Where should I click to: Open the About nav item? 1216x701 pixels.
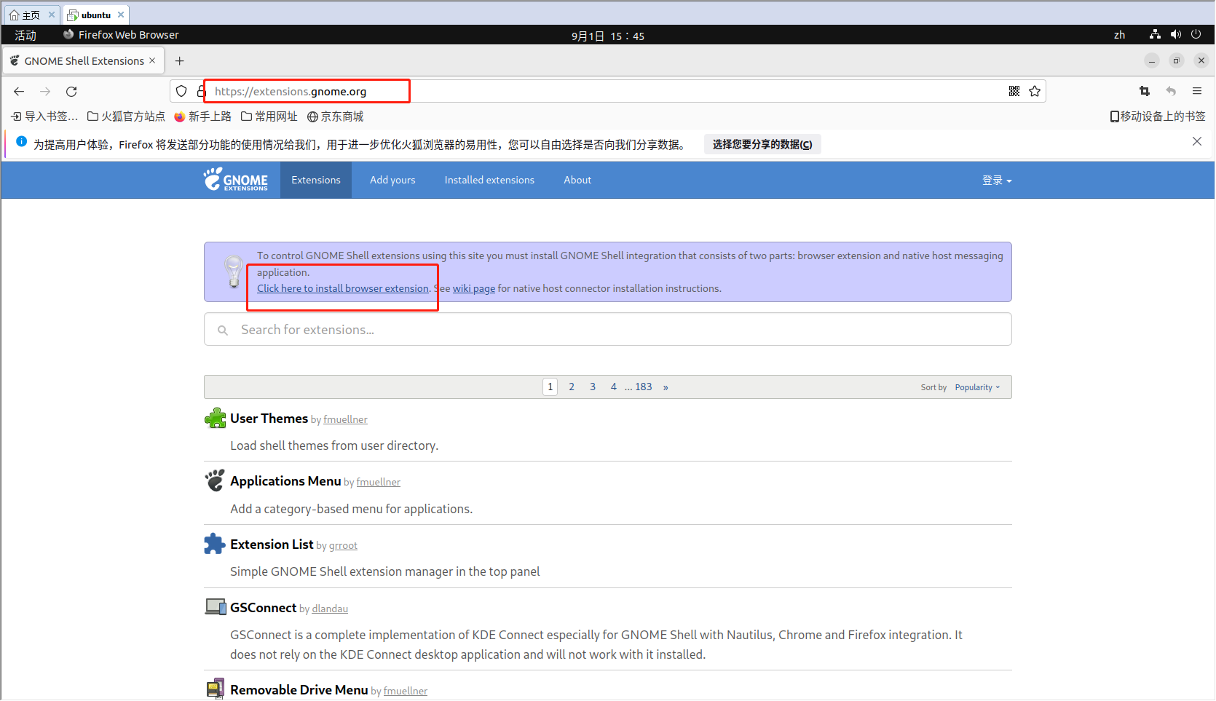(x=577, y=180)
